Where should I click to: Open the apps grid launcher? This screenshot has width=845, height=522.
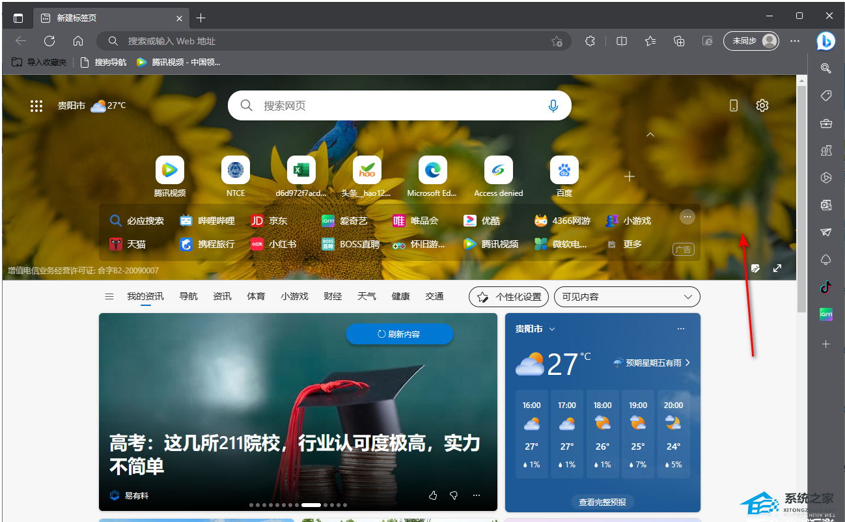click(36, 105)
